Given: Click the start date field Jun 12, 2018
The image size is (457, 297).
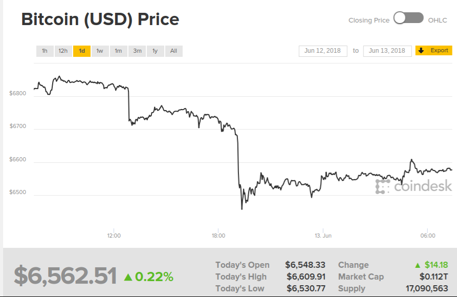Looking at the screenshot, I should tap(323, 51).
